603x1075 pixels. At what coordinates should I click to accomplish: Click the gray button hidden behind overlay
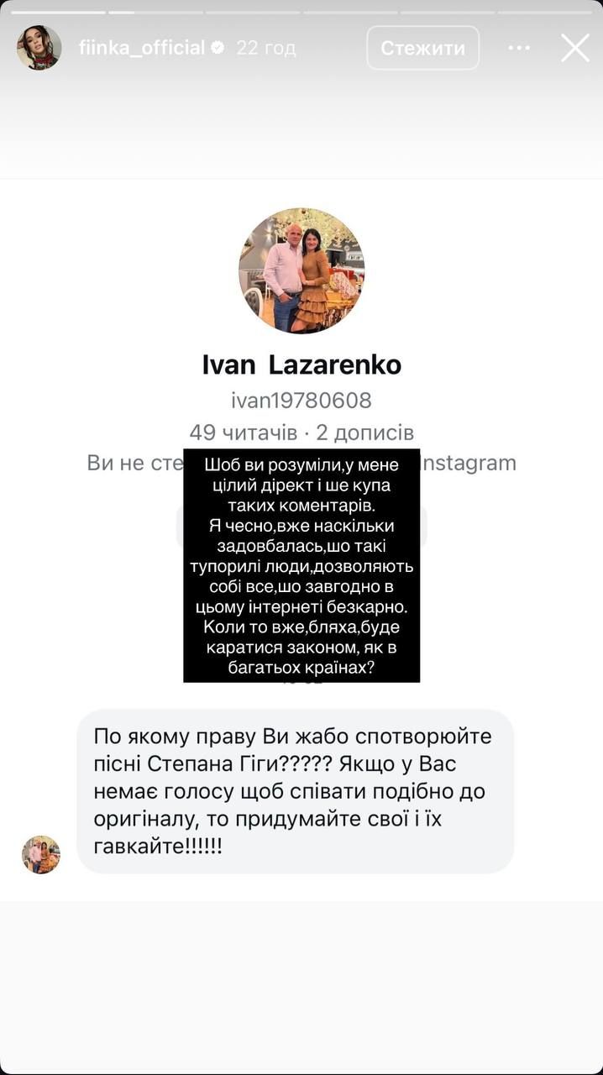pyautogui.click(x=301, y=527)
